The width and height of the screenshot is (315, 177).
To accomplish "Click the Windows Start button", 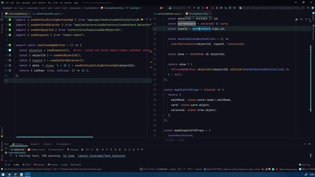I will point(3,175).
